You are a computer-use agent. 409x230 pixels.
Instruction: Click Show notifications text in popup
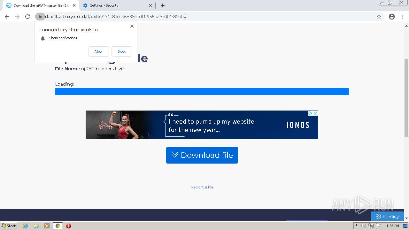[63, 38]
